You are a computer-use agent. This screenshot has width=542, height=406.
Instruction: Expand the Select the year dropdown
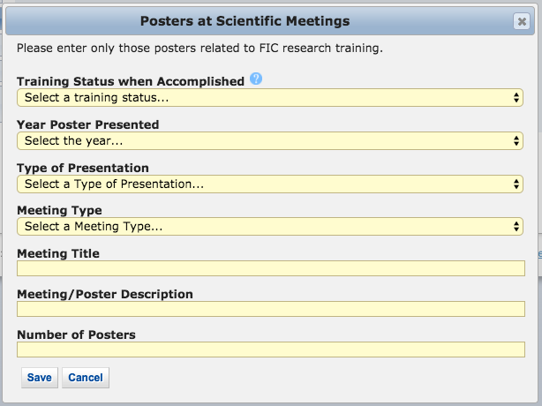(x=270, y=140)
